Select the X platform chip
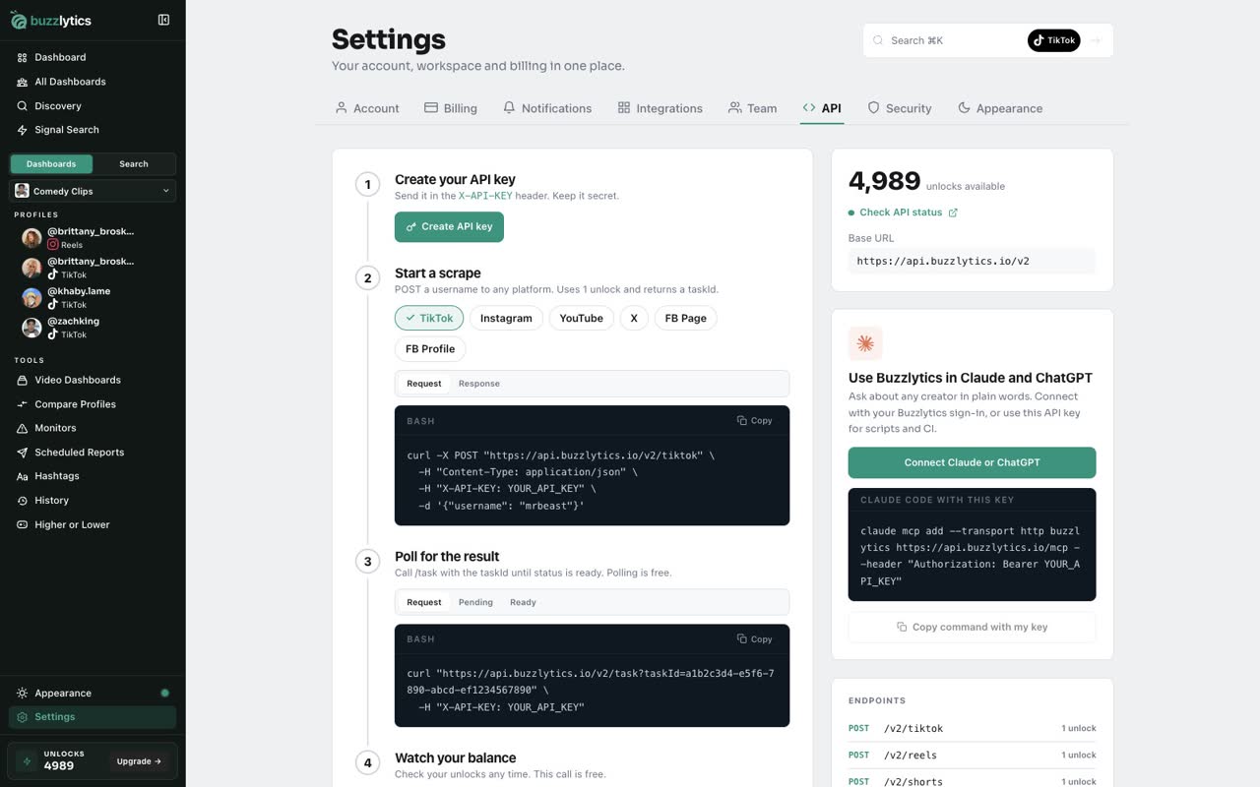The height and width of the screenshot is (787, 1260). 634,318
